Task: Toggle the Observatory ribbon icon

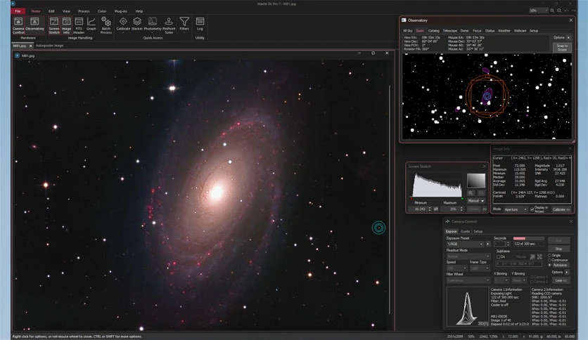Action: tap(34, 25)
